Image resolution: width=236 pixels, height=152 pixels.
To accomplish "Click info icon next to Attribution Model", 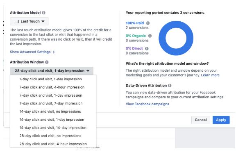I will (x=44, y=13).
